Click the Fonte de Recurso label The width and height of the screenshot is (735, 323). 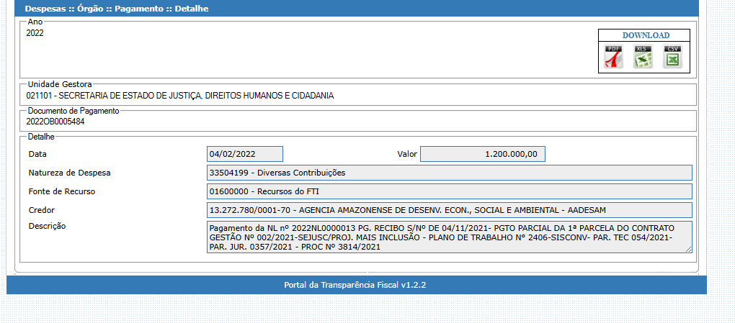(62, 191)
